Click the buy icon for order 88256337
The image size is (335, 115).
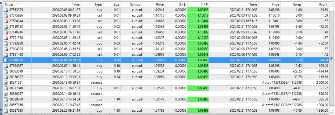(6, 77)
